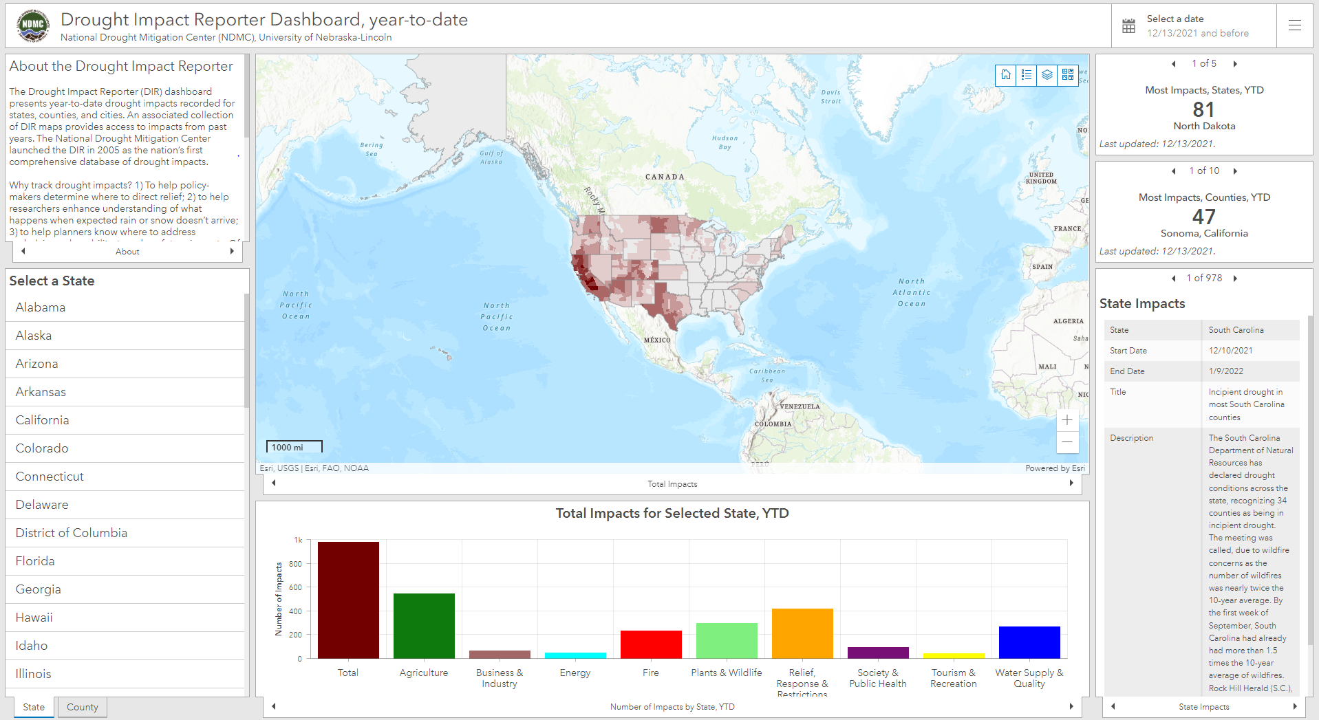Open the Select a date filter

(x=1197, y=26)
